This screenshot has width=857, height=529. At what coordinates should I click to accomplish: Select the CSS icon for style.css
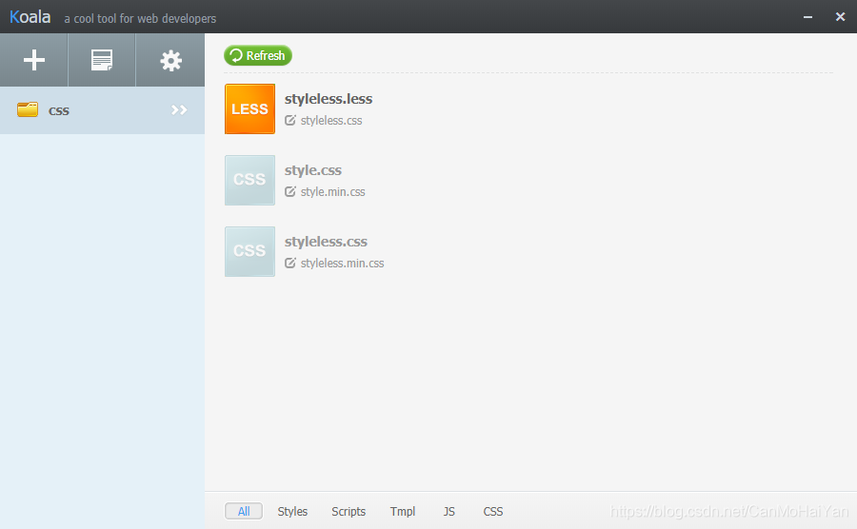249,180
